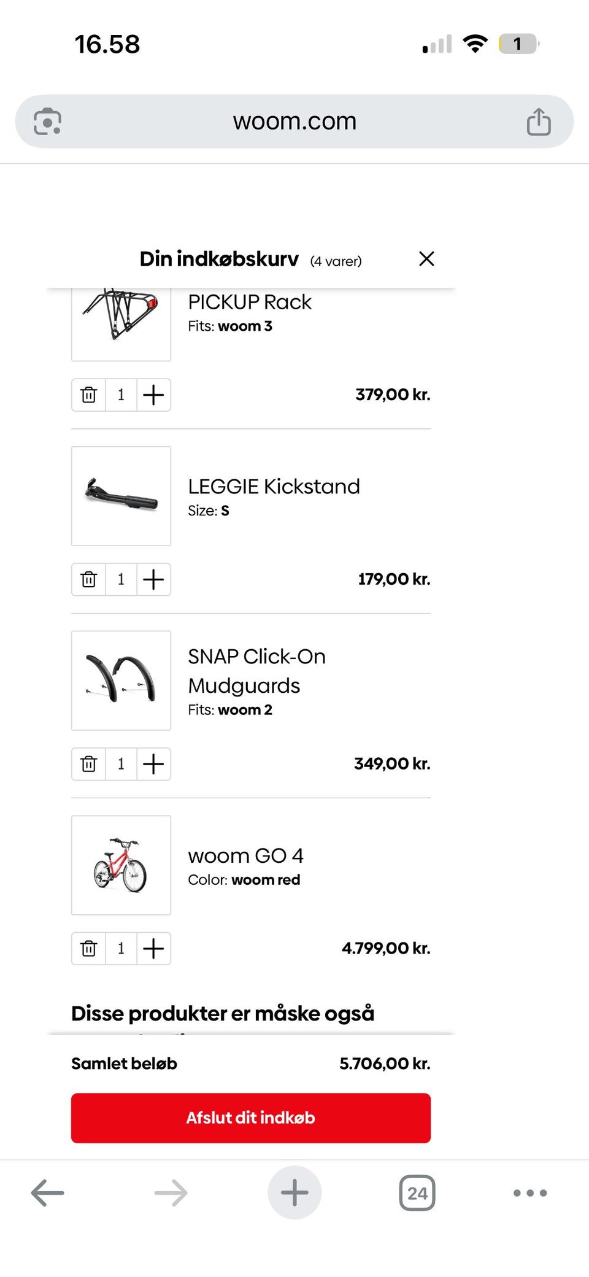Increase woom GO 4 quantity
The width and height of the screenshot is (589, 1277).
pos(153,949)
